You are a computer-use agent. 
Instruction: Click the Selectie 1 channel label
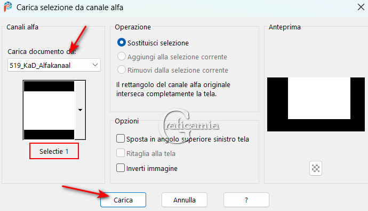click(54, 151)
